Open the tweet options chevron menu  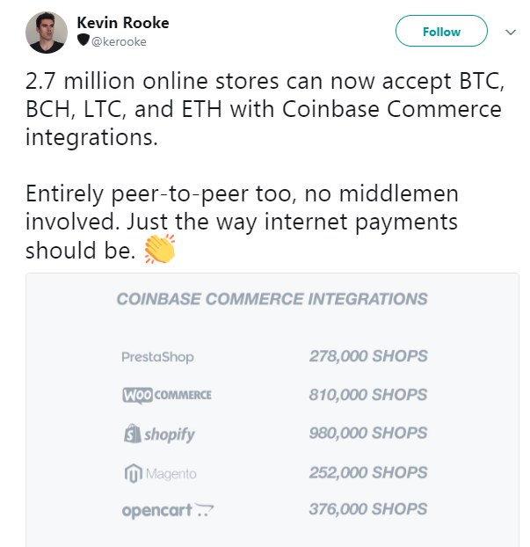[x=511, y=32]
